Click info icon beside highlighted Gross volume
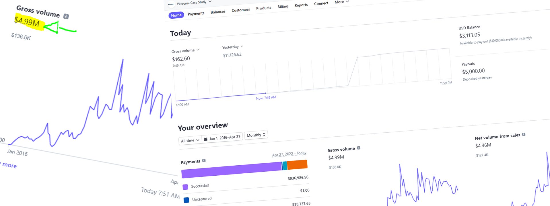Image resolution: width=550 pixels, height=206 pixels. point(66,16)
